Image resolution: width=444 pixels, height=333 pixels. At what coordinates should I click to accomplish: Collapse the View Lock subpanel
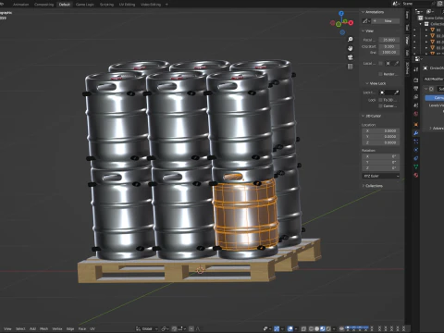pos(367,83)
